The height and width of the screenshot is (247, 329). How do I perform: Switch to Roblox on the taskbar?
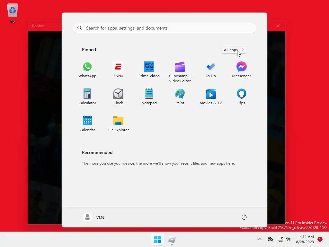(172, 239)
